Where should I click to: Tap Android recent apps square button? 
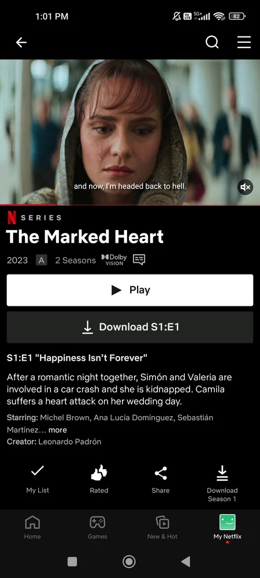pos(72,561)
